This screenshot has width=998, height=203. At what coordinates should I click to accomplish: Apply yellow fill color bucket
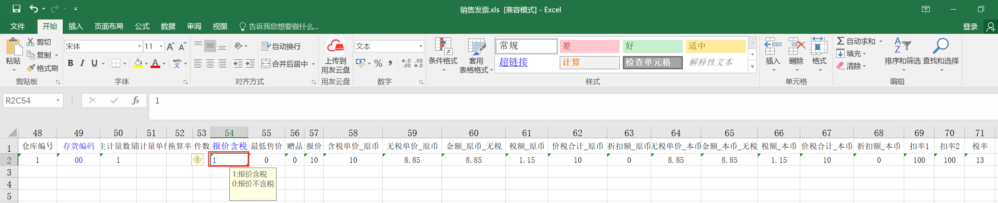tap(138, 63)
